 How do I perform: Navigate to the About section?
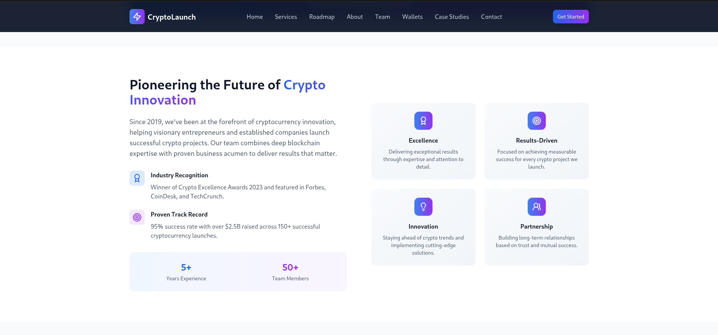[355, 17]
